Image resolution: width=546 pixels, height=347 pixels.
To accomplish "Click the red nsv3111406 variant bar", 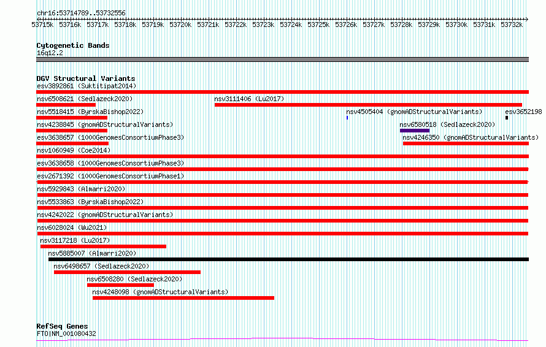I will (x=369, y=105).
